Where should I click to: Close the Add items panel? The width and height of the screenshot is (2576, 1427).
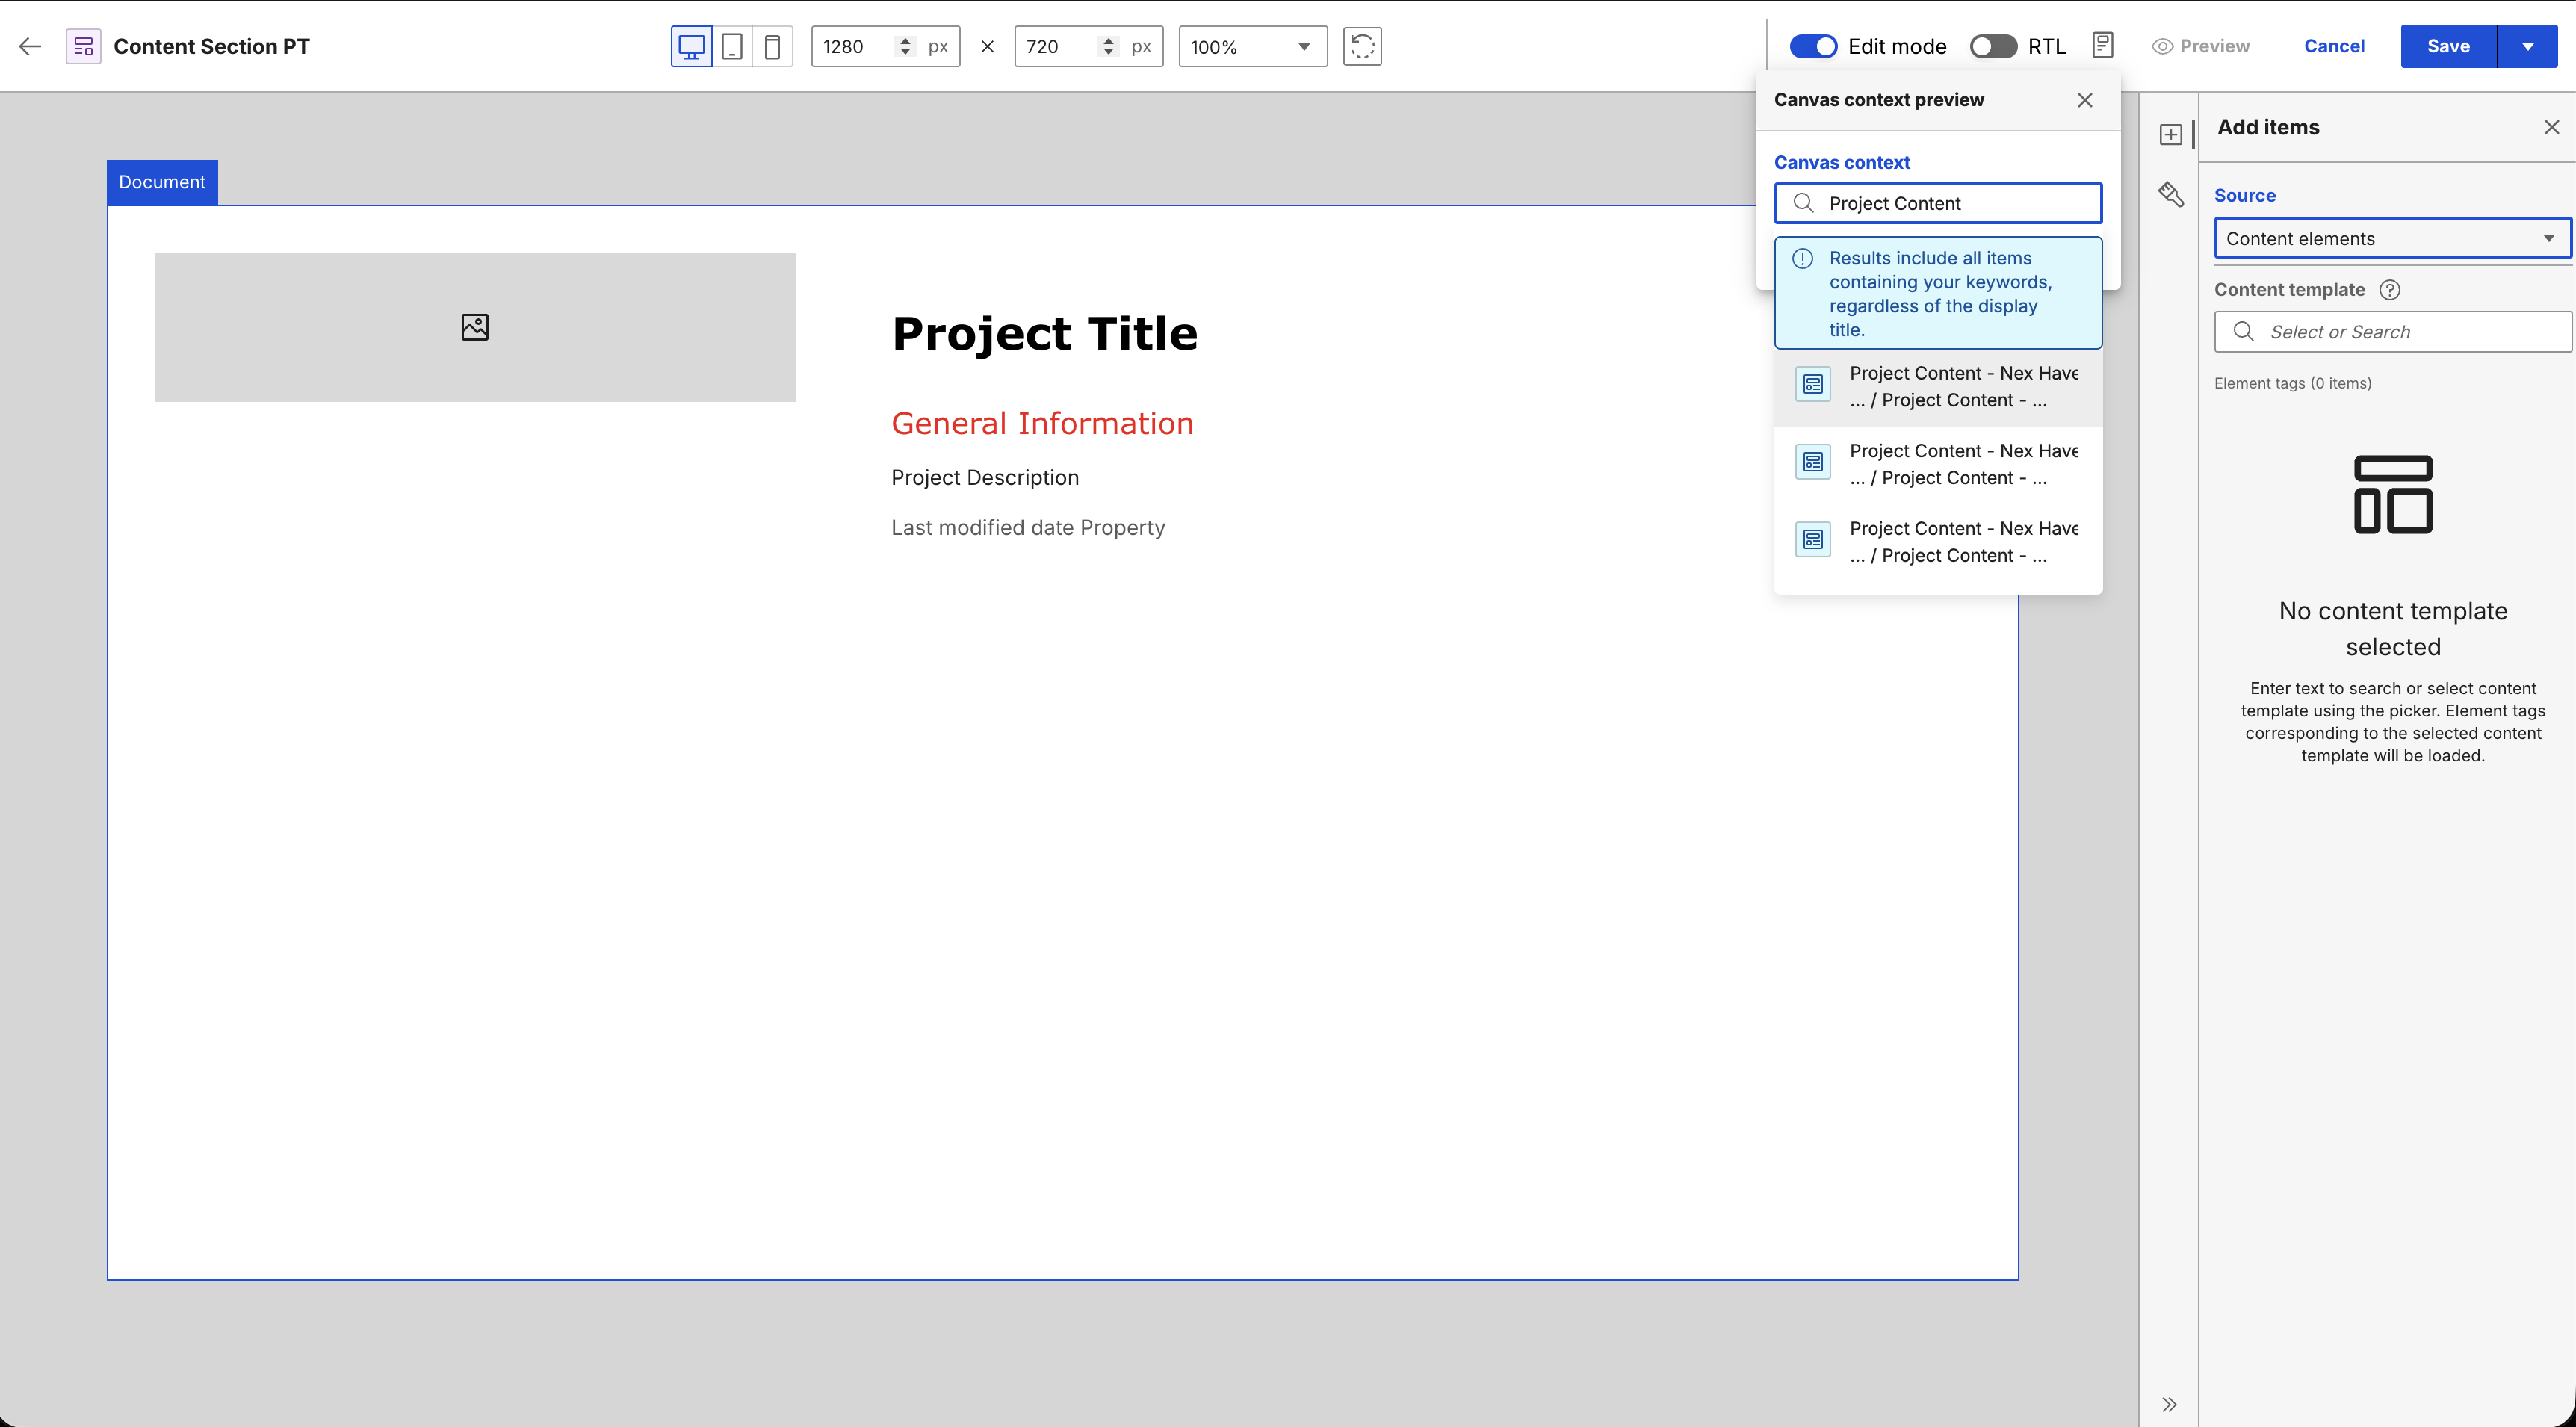(x=2551, y=127)
